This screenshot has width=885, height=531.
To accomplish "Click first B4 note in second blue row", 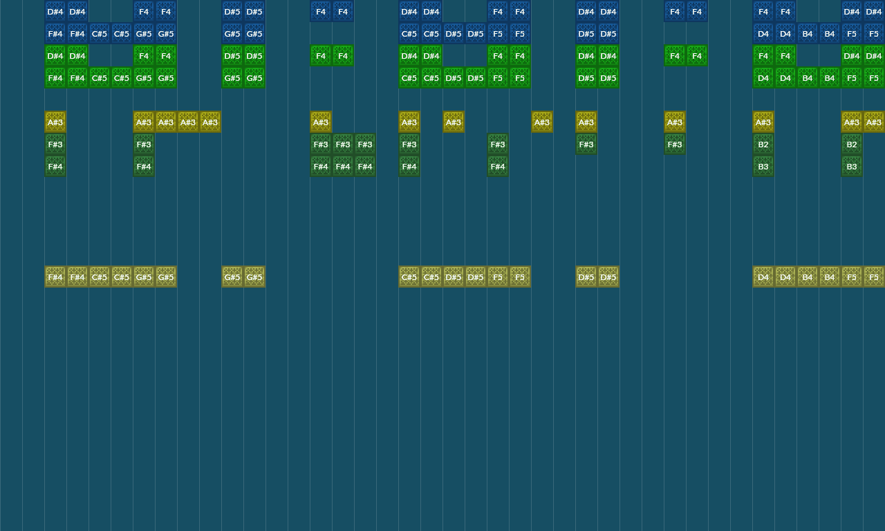I will coord(808,34).
